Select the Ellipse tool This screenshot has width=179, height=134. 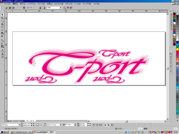click(2, 30)
